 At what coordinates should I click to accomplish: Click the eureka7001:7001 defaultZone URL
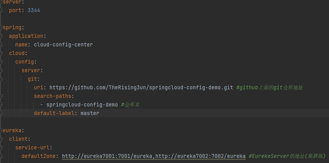click(x=108, y=156)
